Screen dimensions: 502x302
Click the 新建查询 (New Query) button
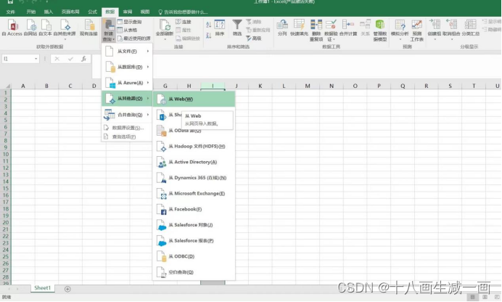tap(109, 30)
